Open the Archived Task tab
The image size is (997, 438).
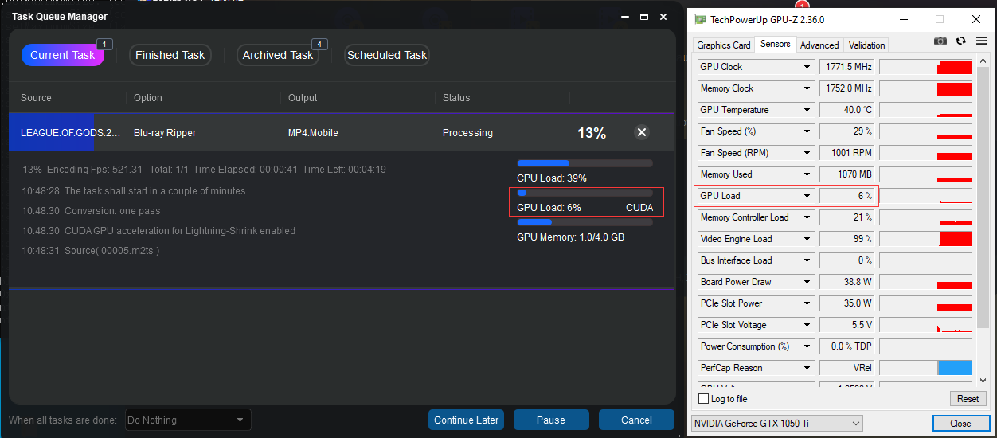coord(278,55)
